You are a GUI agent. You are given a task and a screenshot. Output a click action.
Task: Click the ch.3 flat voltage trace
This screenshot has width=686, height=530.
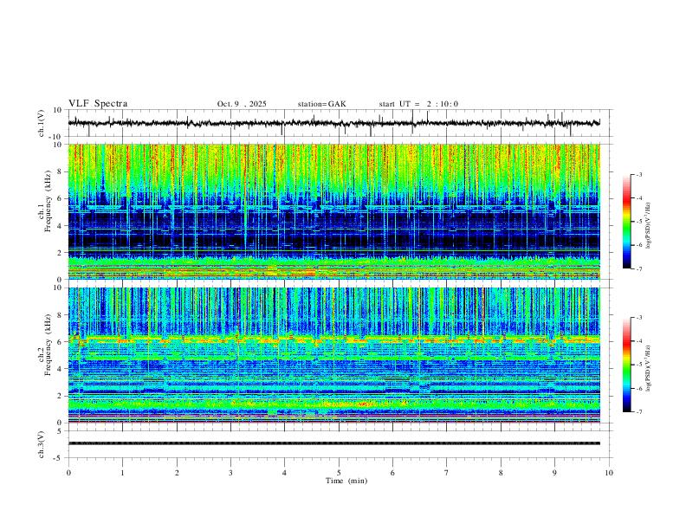333,443
